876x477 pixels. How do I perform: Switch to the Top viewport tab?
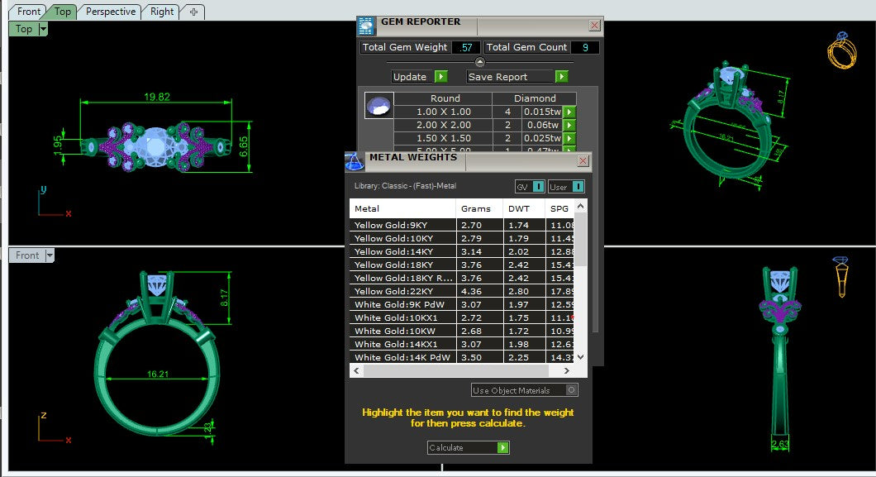coord(63,12)
